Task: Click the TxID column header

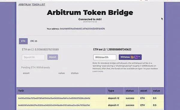Action: coord(21,91)
